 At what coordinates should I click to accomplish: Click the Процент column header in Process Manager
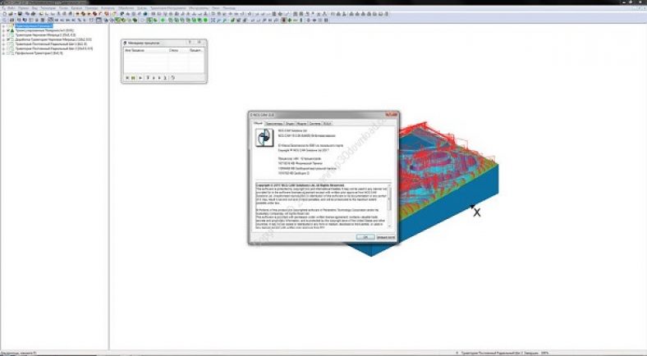coord(196,50)
